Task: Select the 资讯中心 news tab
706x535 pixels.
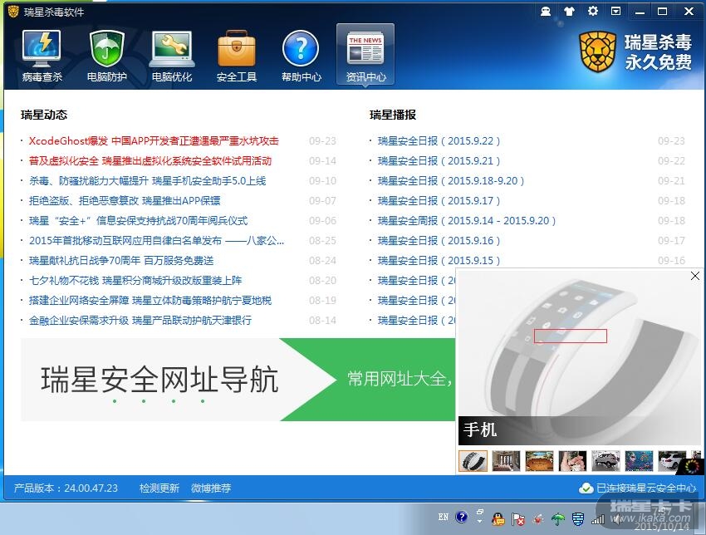Action: point(365,55)
